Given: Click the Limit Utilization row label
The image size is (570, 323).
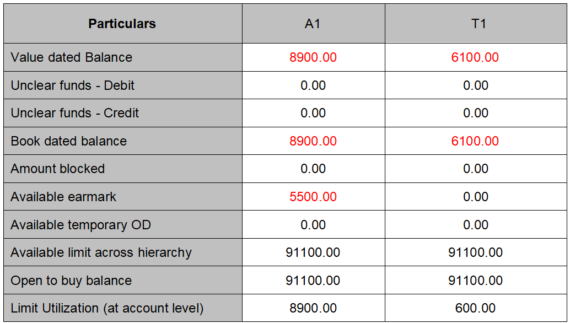Looking at the screenshot, I should click(107, 308).
